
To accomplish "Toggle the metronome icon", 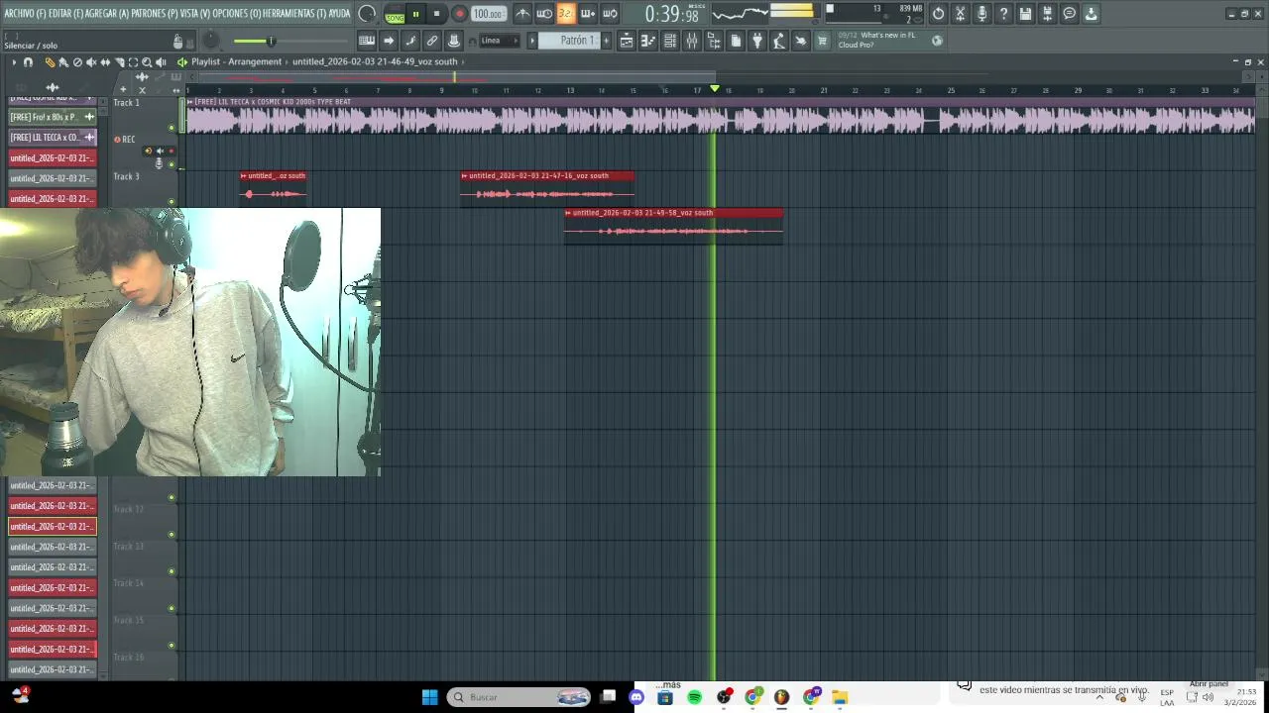I will 521,14.
